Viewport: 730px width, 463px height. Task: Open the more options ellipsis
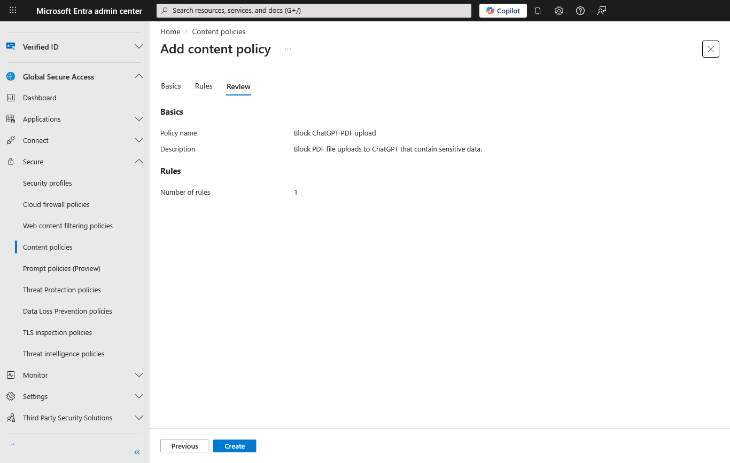point(288,49)
